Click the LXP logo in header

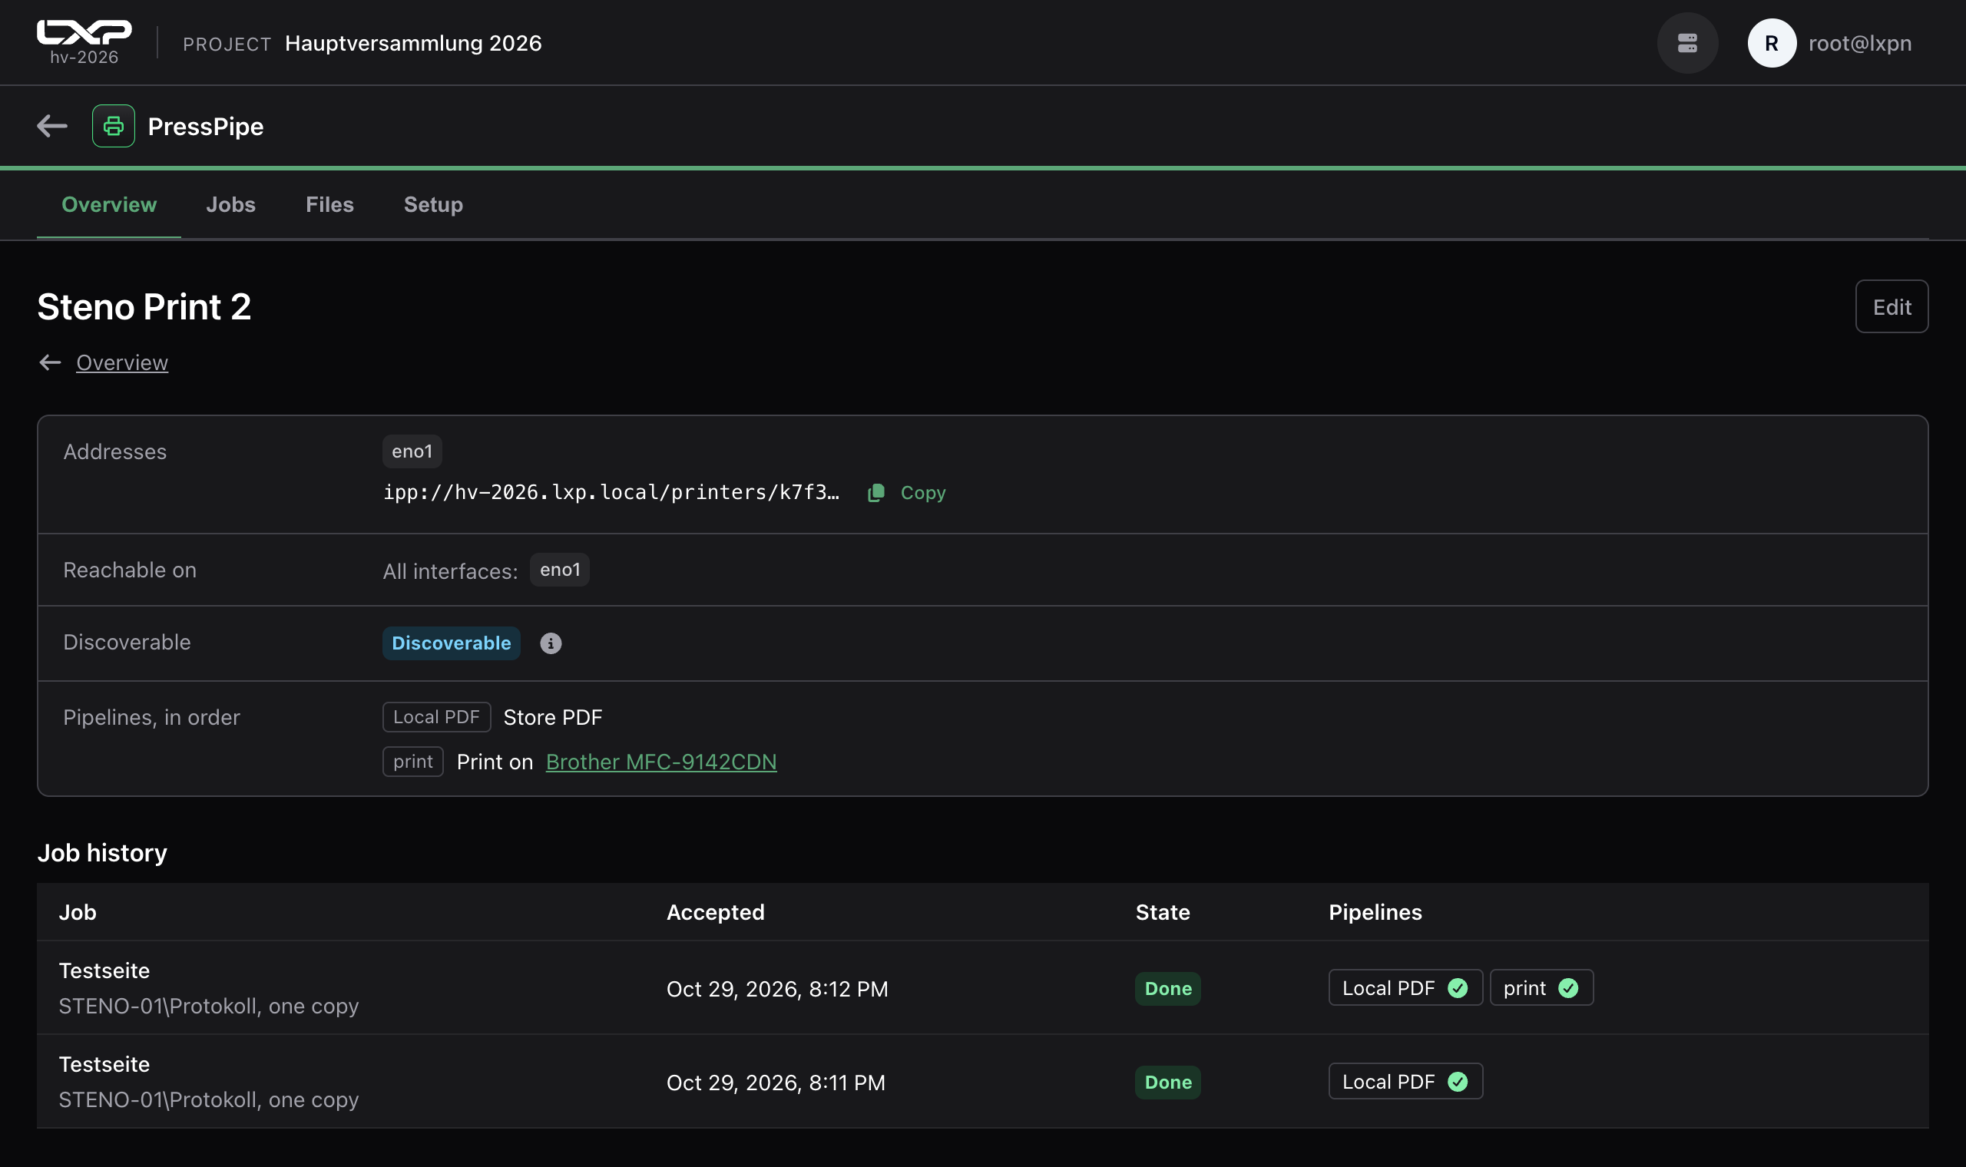coord(84,33)
